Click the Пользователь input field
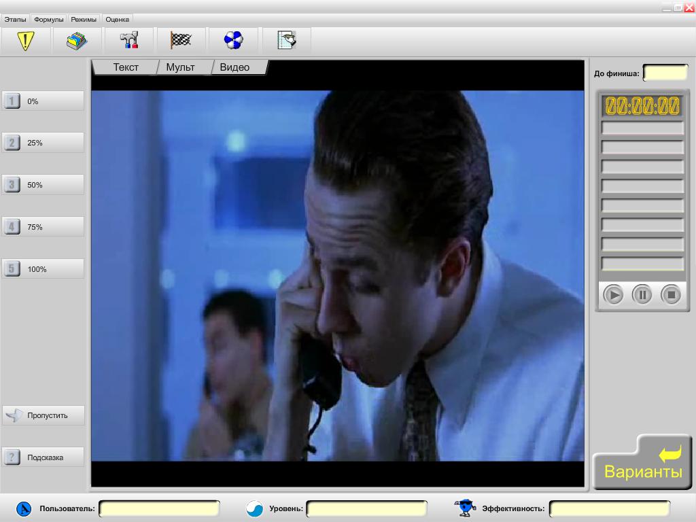This screenshot has height=522, width=696. [159, 508]
